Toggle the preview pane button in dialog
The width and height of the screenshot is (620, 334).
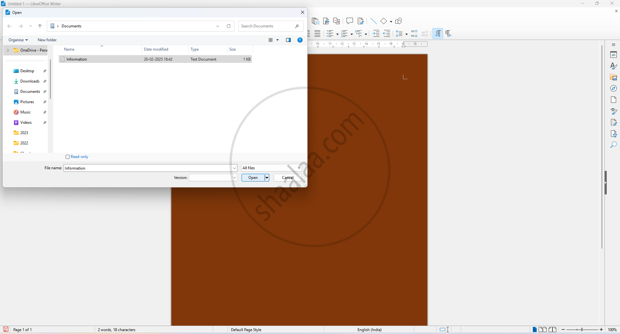point(288,40)
